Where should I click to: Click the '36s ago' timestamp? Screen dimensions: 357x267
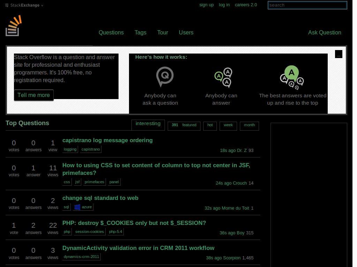click(227, 233)
